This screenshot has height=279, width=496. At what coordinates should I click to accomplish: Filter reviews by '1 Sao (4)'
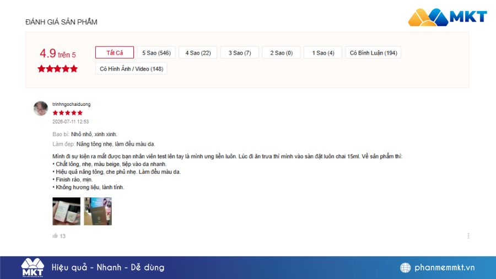(x=323, y=53)
